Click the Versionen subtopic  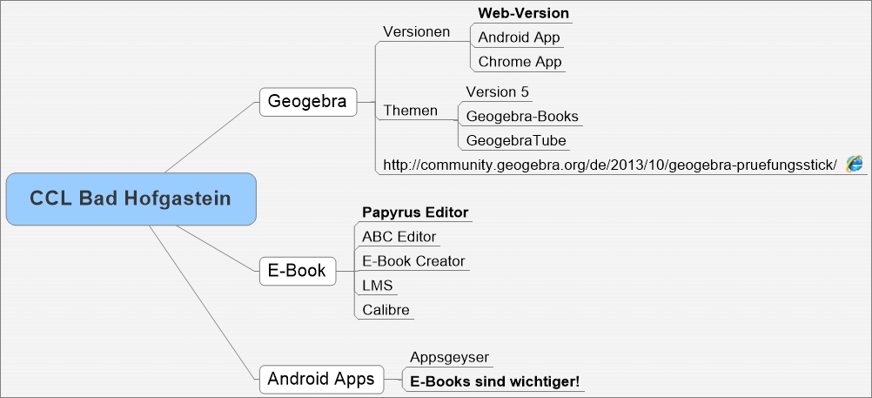(417, 31)
